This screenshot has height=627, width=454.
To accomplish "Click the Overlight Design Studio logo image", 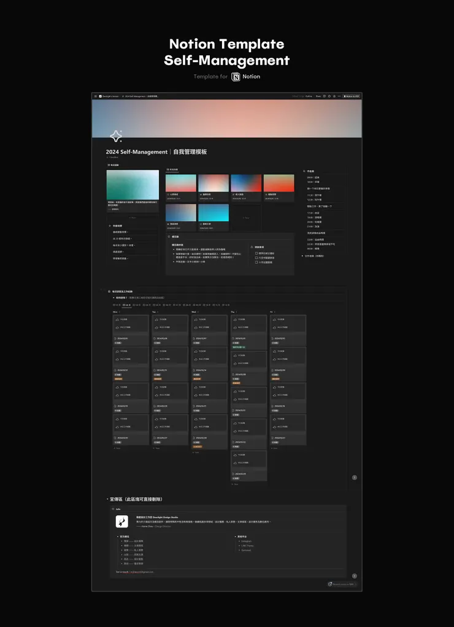I will coord(122,521).
